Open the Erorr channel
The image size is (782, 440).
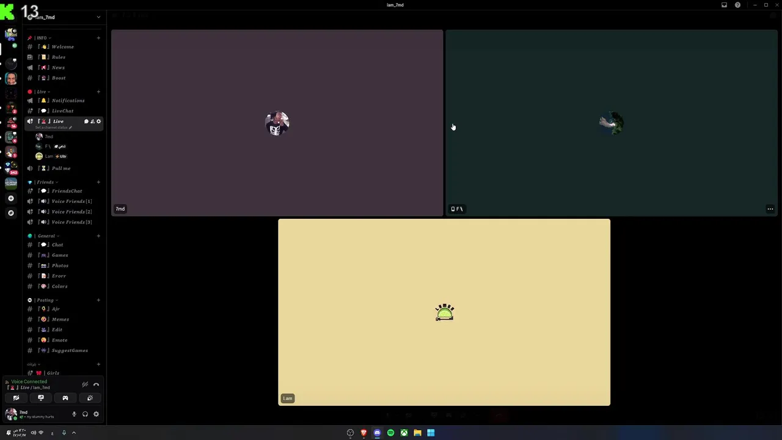[x=64, y=276]
